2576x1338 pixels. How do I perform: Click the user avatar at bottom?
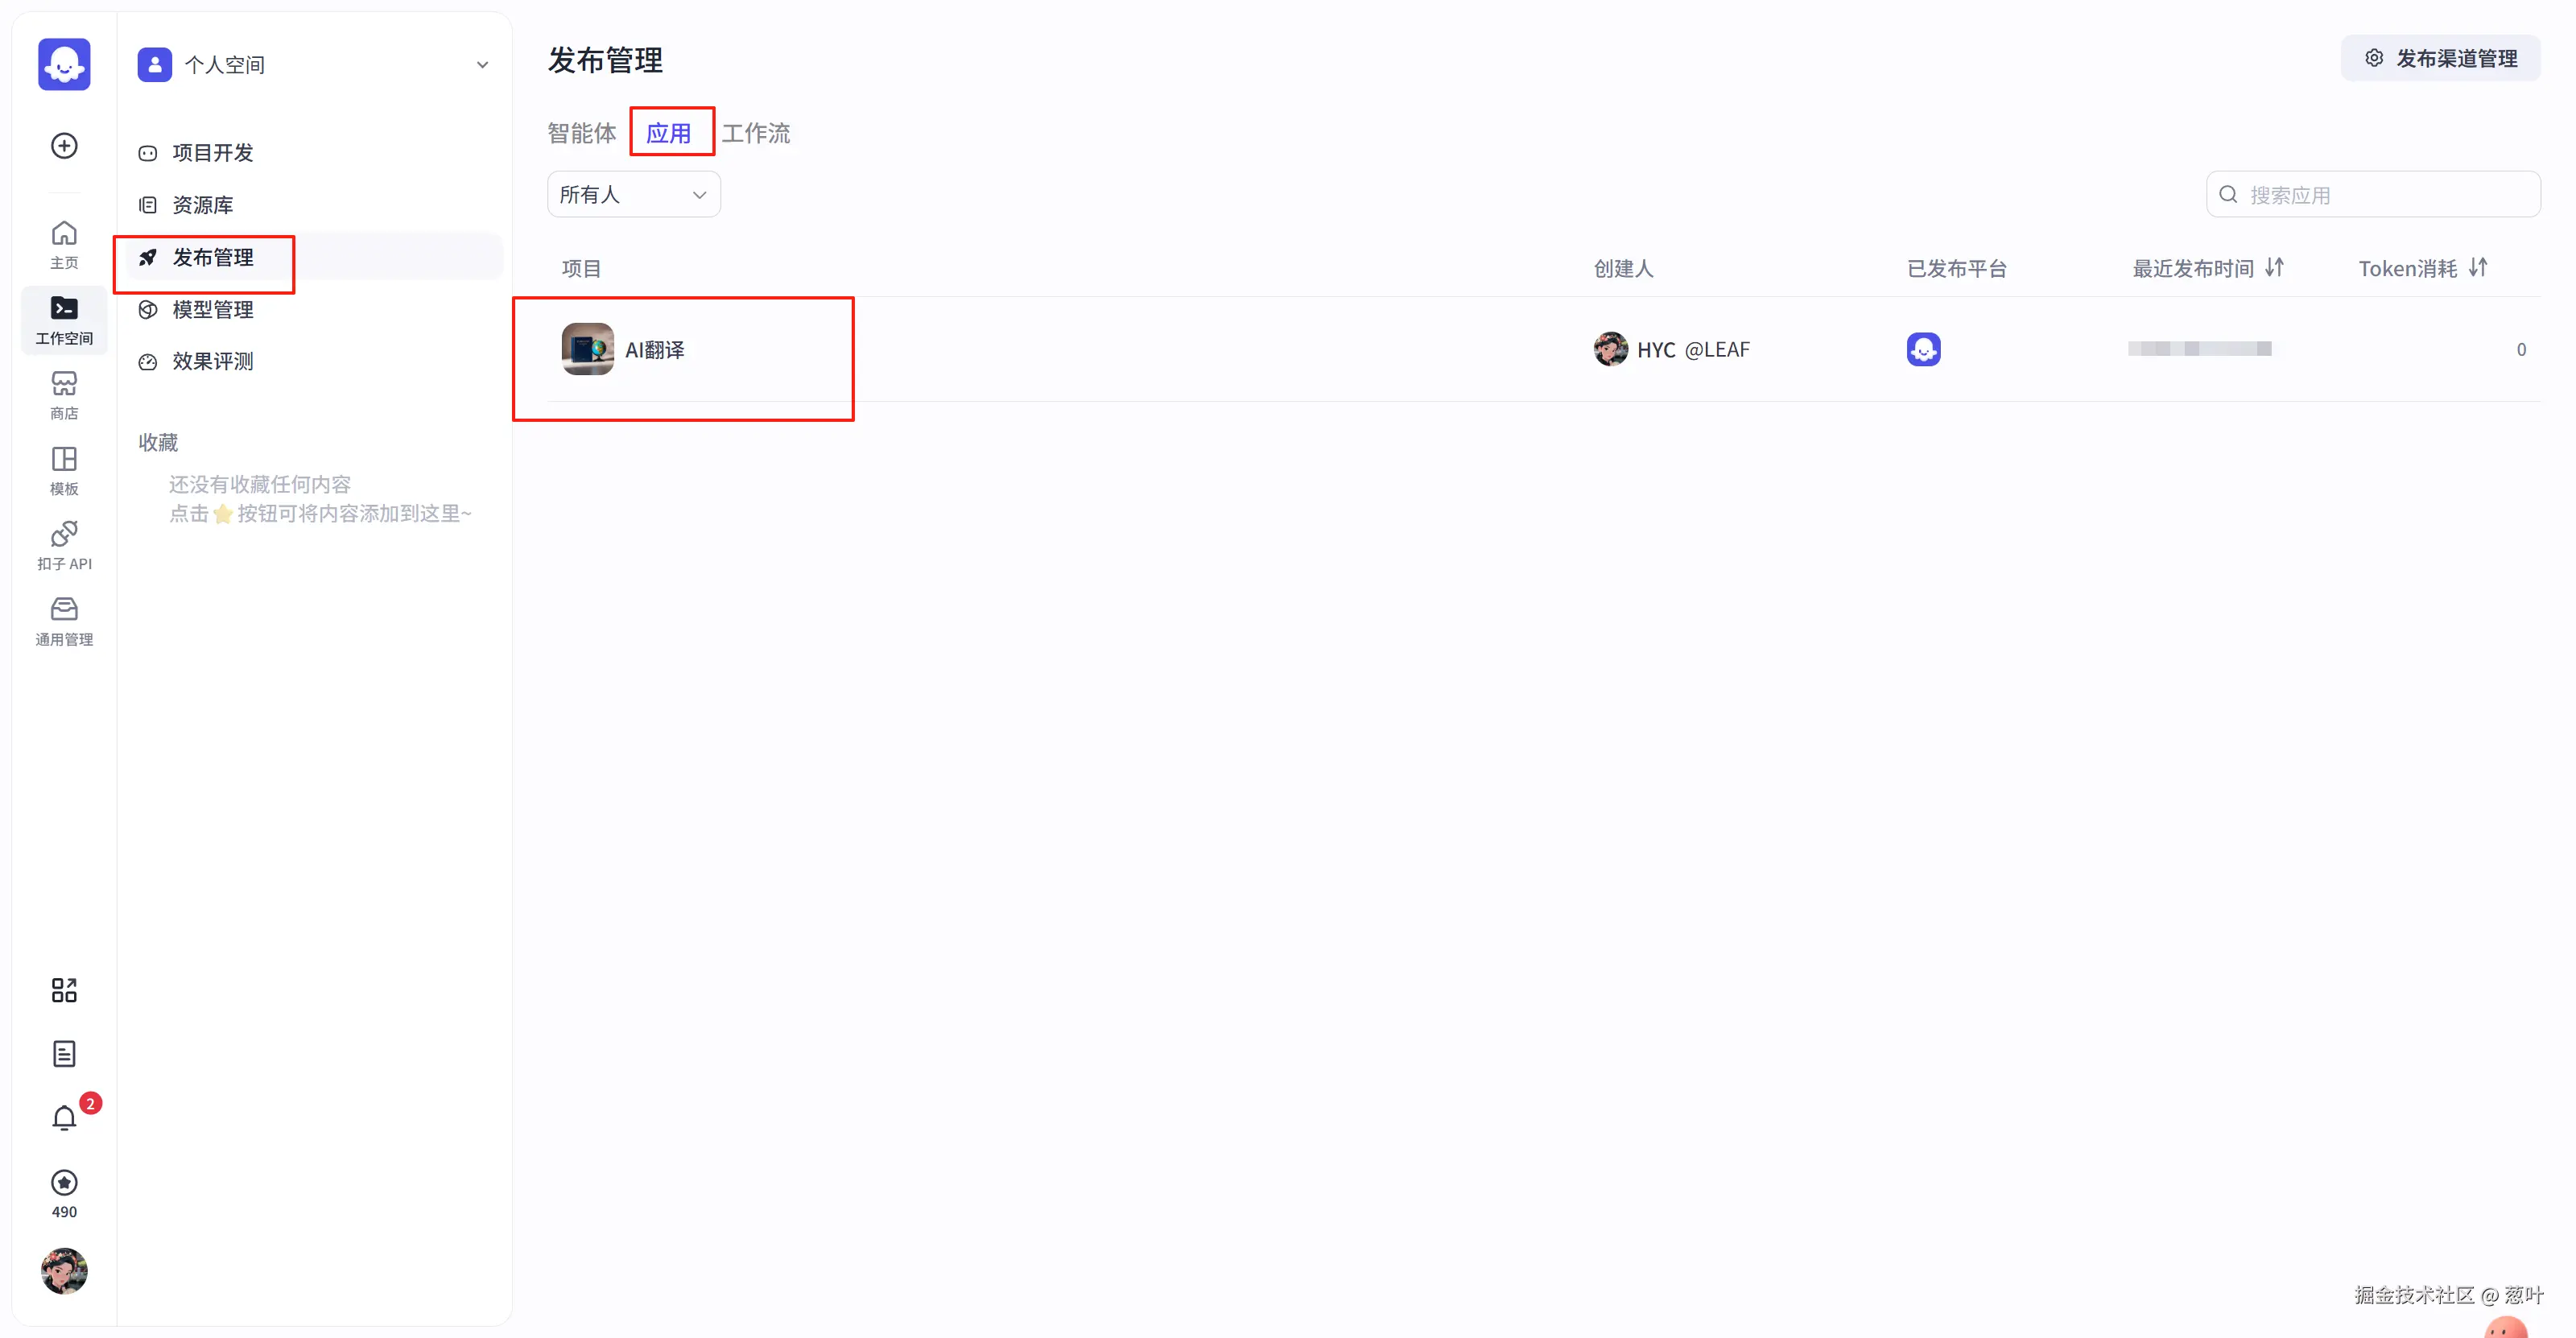(x=64, y=1271)
